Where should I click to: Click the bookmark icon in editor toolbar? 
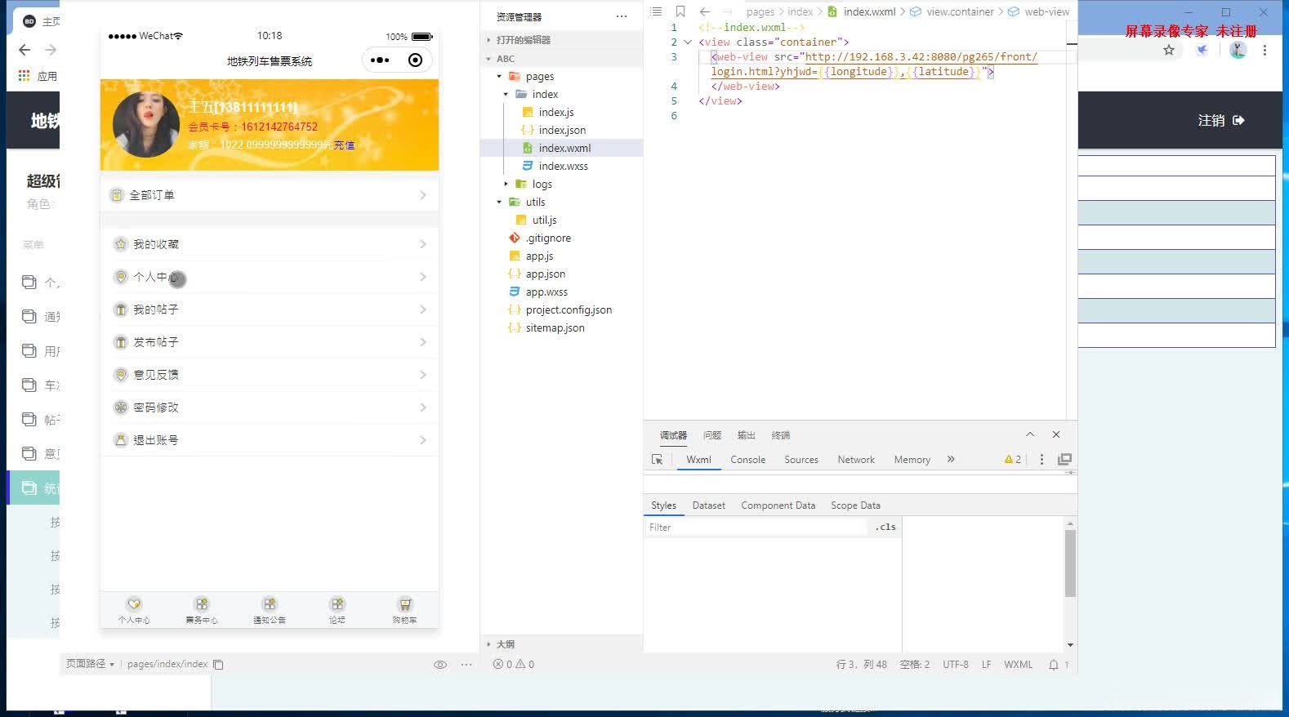pyautogui.click(x=680, y=11)
